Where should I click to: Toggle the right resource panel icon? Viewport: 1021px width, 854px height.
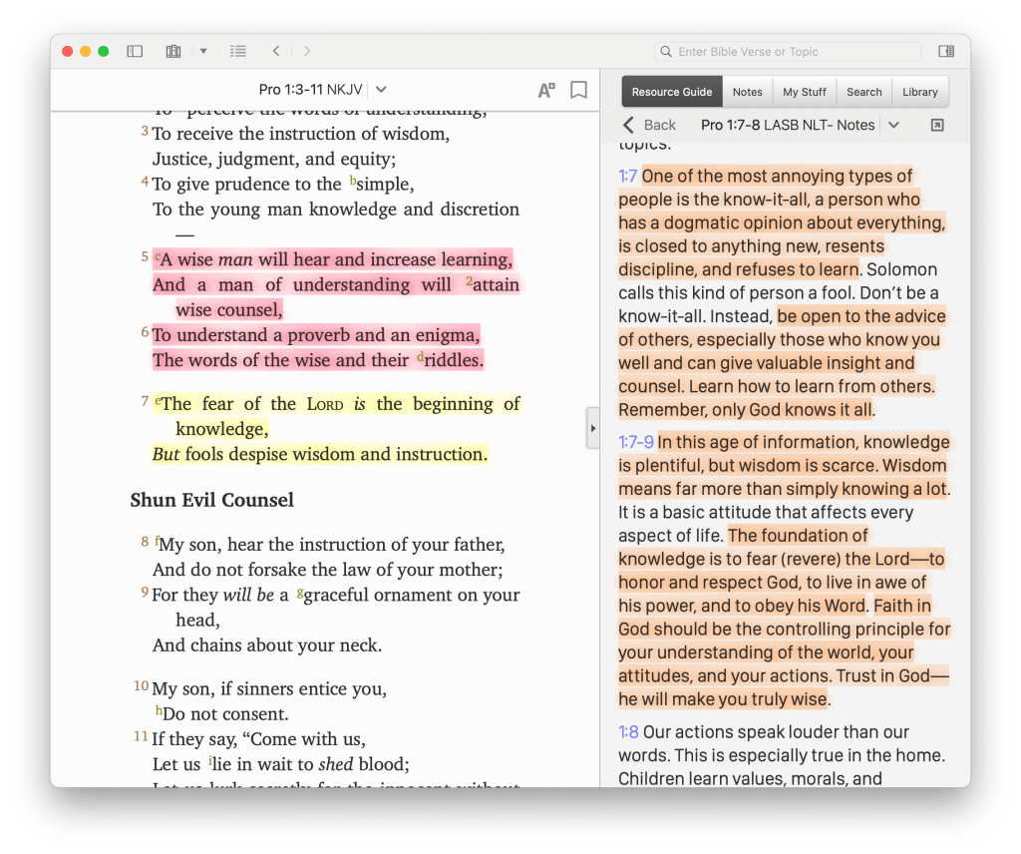[946, 52]
